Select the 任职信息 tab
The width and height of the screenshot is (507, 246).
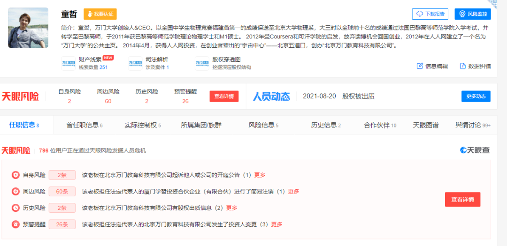pos(24,125)
